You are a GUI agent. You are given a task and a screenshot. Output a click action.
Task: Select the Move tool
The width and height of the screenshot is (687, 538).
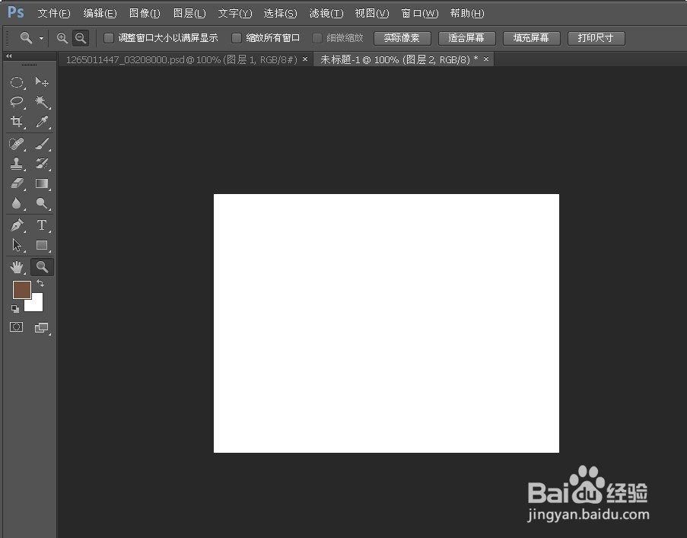[42, 82]
